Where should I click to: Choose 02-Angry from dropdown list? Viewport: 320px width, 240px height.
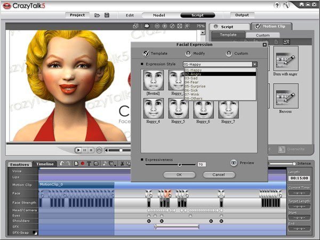(220, 74)
